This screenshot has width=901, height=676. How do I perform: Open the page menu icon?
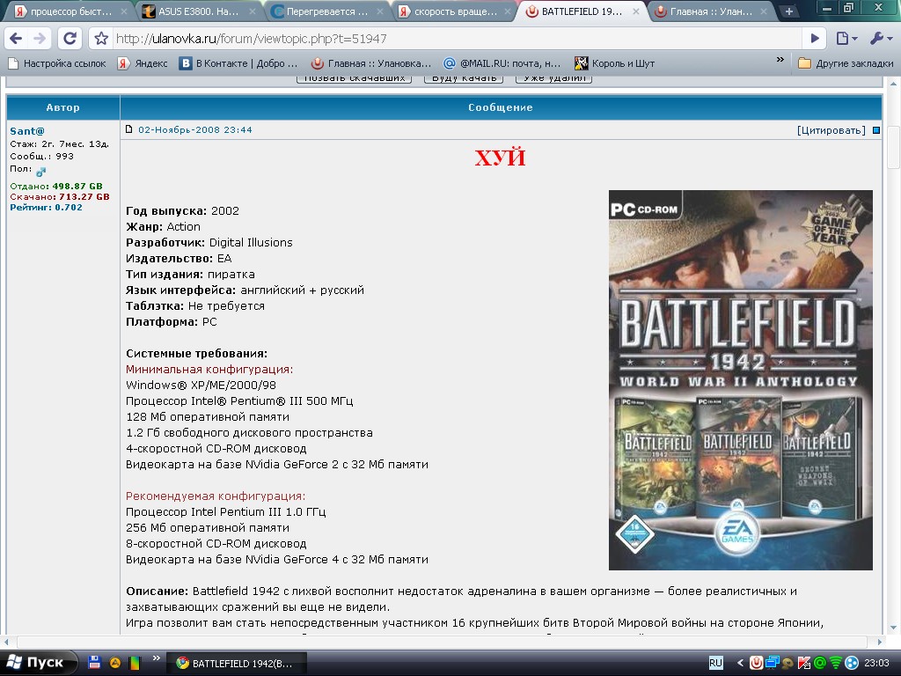pos(846,39)
